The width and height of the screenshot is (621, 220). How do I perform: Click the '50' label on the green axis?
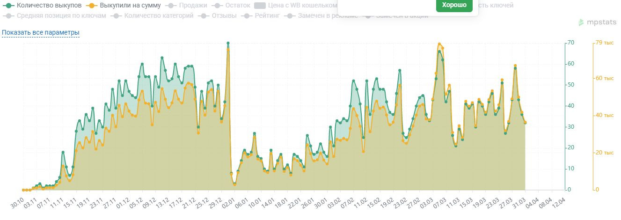coord(571,85)
